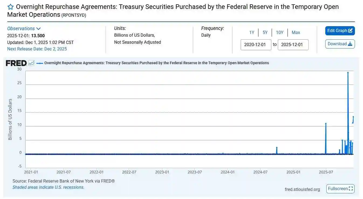Select the Max time range

(296, 32)
